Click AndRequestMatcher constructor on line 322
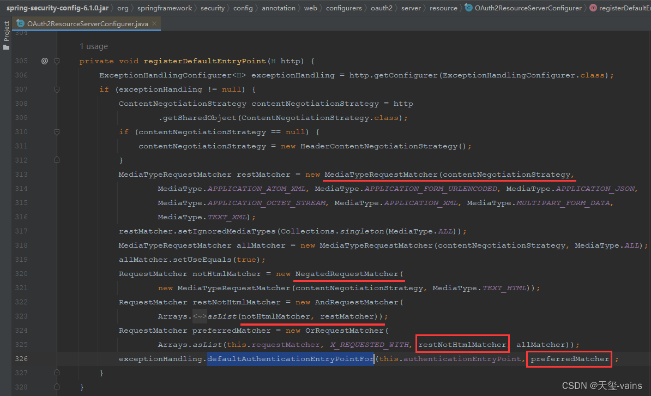The height and width of the screenshot is (396, 651). click(x=357, y=302)
